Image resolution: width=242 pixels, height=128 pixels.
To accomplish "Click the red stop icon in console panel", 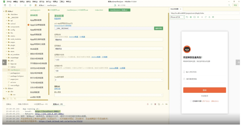I will [x=148, y=104].
